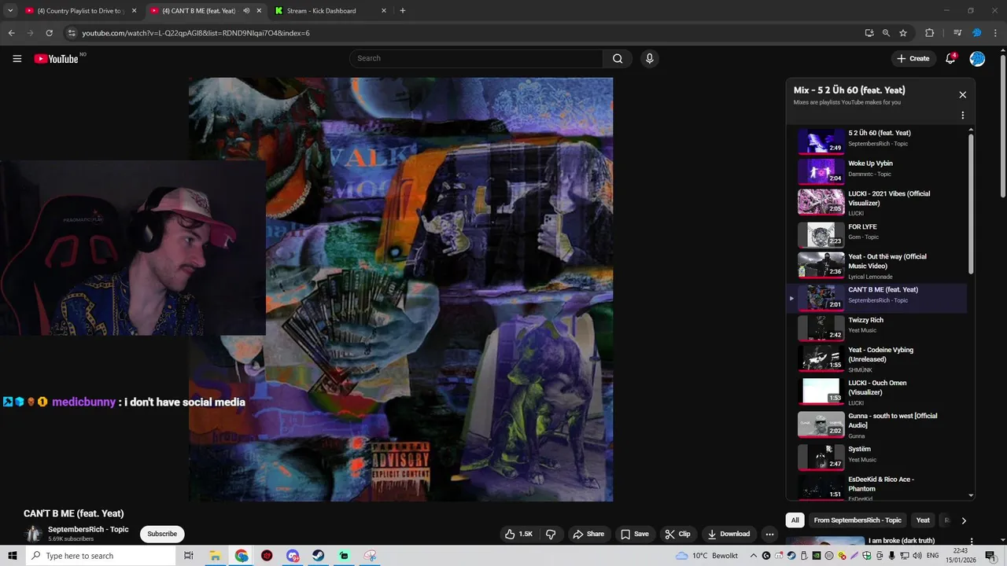Show hidden system tray icons
Screen dimensions: 1007x566
[754, 556]
